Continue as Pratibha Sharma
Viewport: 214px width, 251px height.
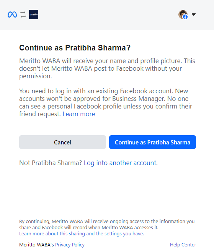153,142
